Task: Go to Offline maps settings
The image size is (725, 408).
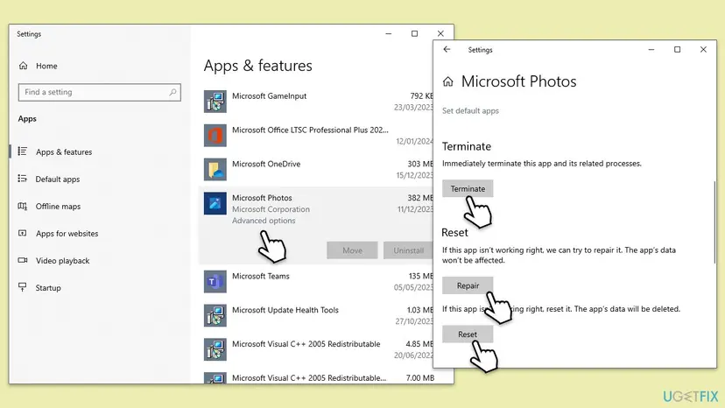Action: point(58,207)
